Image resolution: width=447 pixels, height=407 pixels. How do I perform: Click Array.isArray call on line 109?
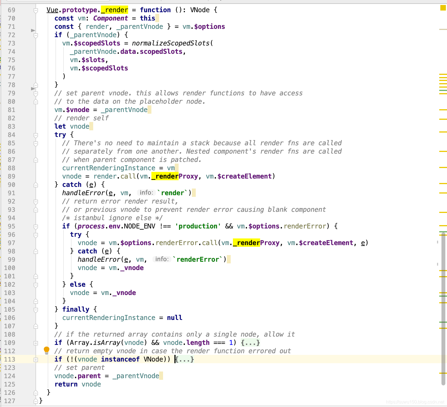point(109,343)
